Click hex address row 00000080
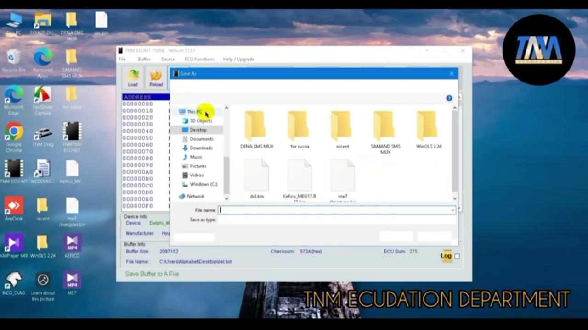 137,159
